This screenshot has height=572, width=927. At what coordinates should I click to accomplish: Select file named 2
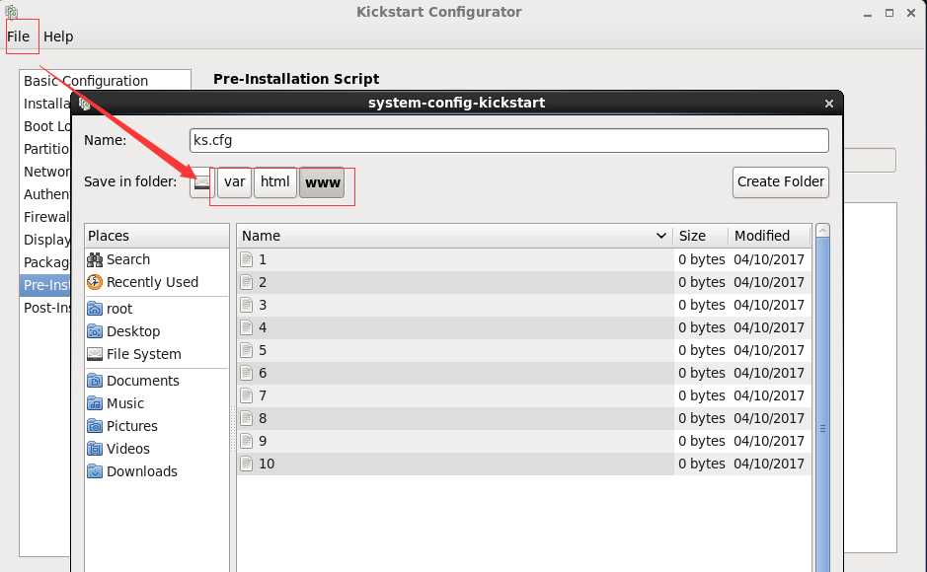524,282
